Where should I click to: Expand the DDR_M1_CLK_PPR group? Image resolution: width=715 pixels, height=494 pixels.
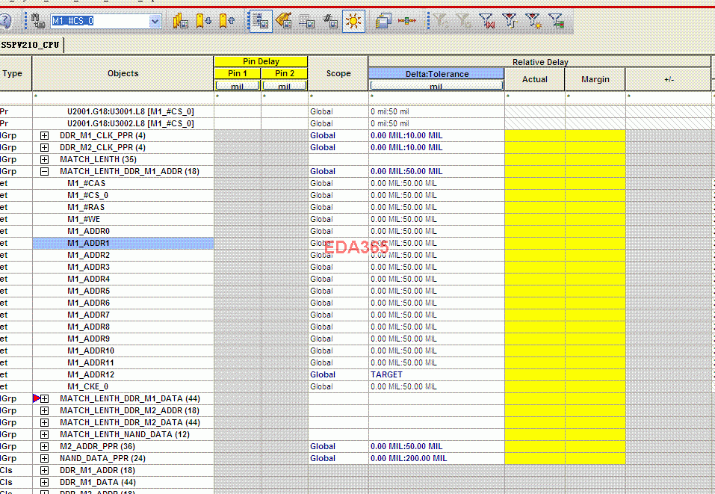pos(44,135)
